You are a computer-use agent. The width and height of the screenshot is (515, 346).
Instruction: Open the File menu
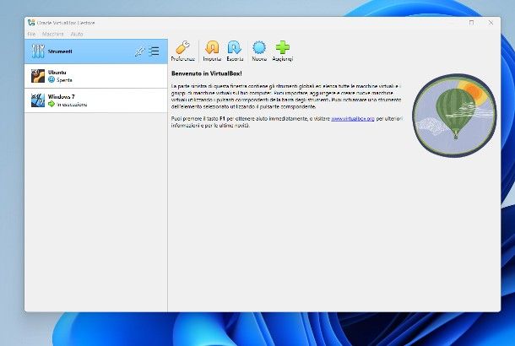(x=31, y=34)
